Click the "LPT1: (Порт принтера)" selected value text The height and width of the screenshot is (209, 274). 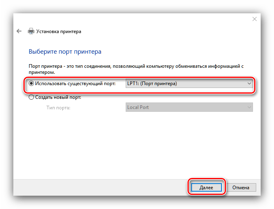[x=152, y=84]
